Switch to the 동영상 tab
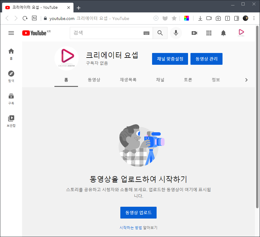The image size is (260, 237). coord(94,80)
